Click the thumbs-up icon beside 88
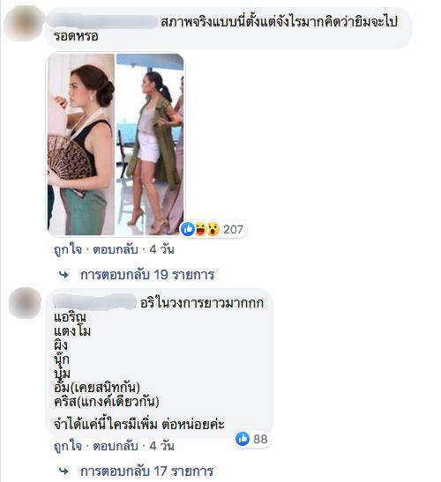Viewport: 441px width, 482px height. pos(243,438)
